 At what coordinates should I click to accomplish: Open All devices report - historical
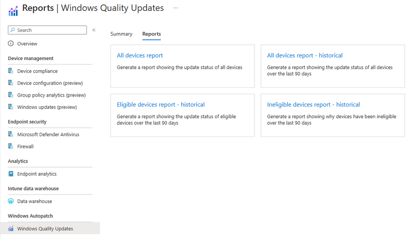coord(305,55)
